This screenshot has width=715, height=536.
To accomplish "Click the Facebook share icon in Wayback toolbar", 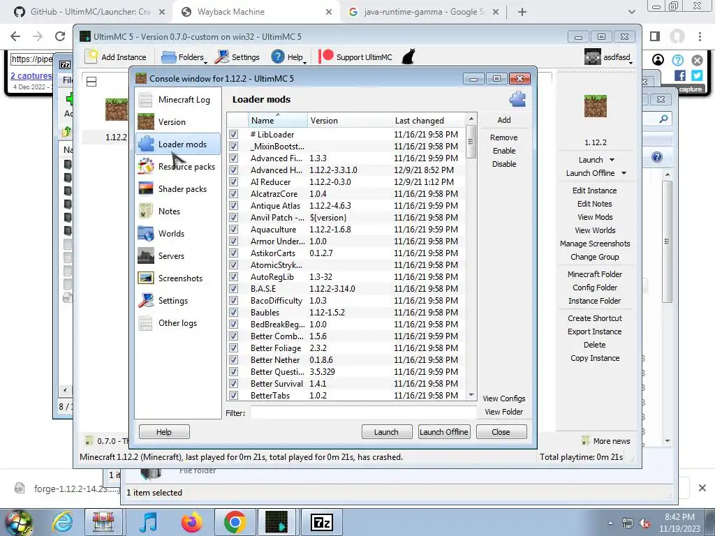I will pyautogui.click(x=680, y=75).
